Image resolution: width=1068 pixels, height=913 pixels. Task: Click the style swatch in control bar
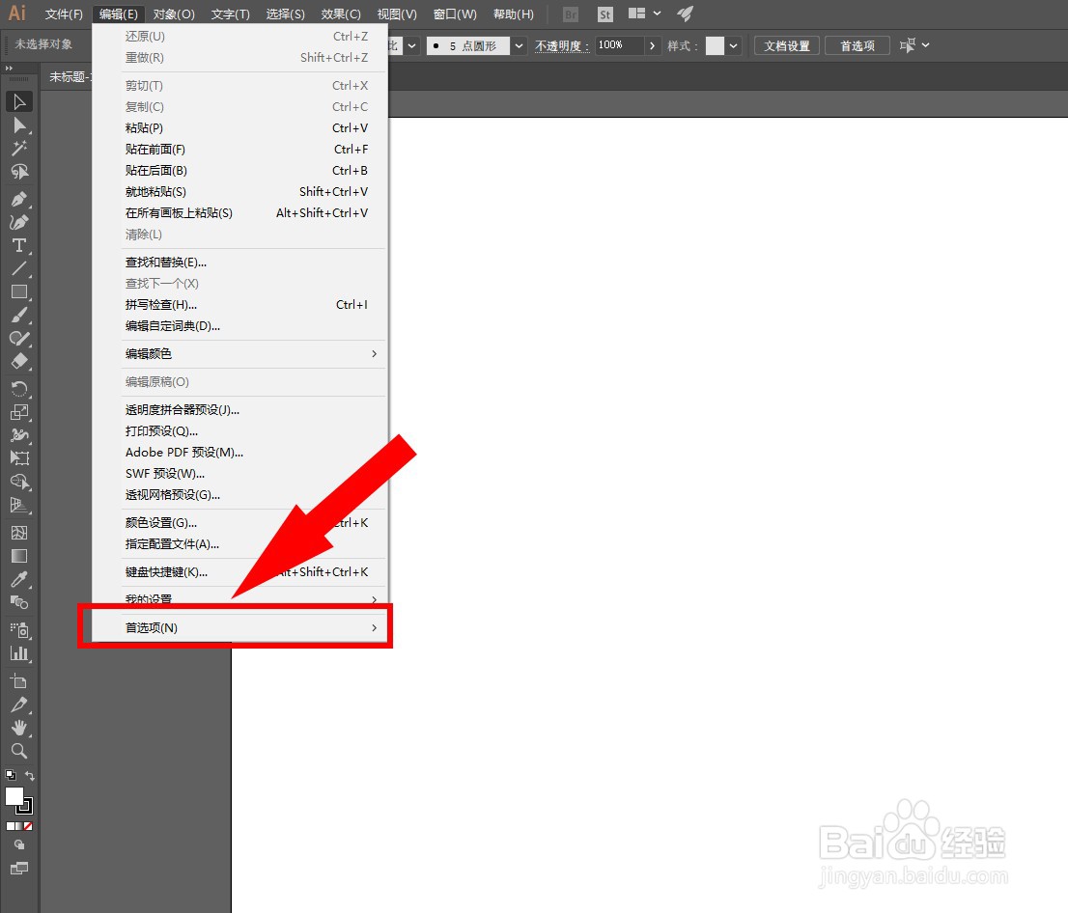715,45
